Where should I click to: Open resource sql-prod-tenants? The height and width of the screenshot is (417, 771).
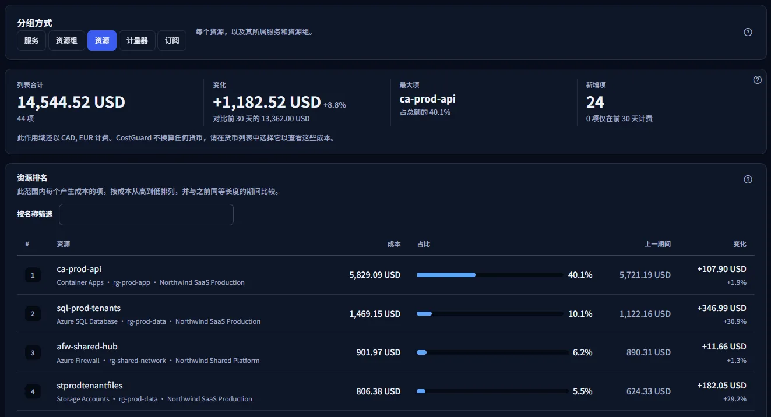tap(89, 308)
